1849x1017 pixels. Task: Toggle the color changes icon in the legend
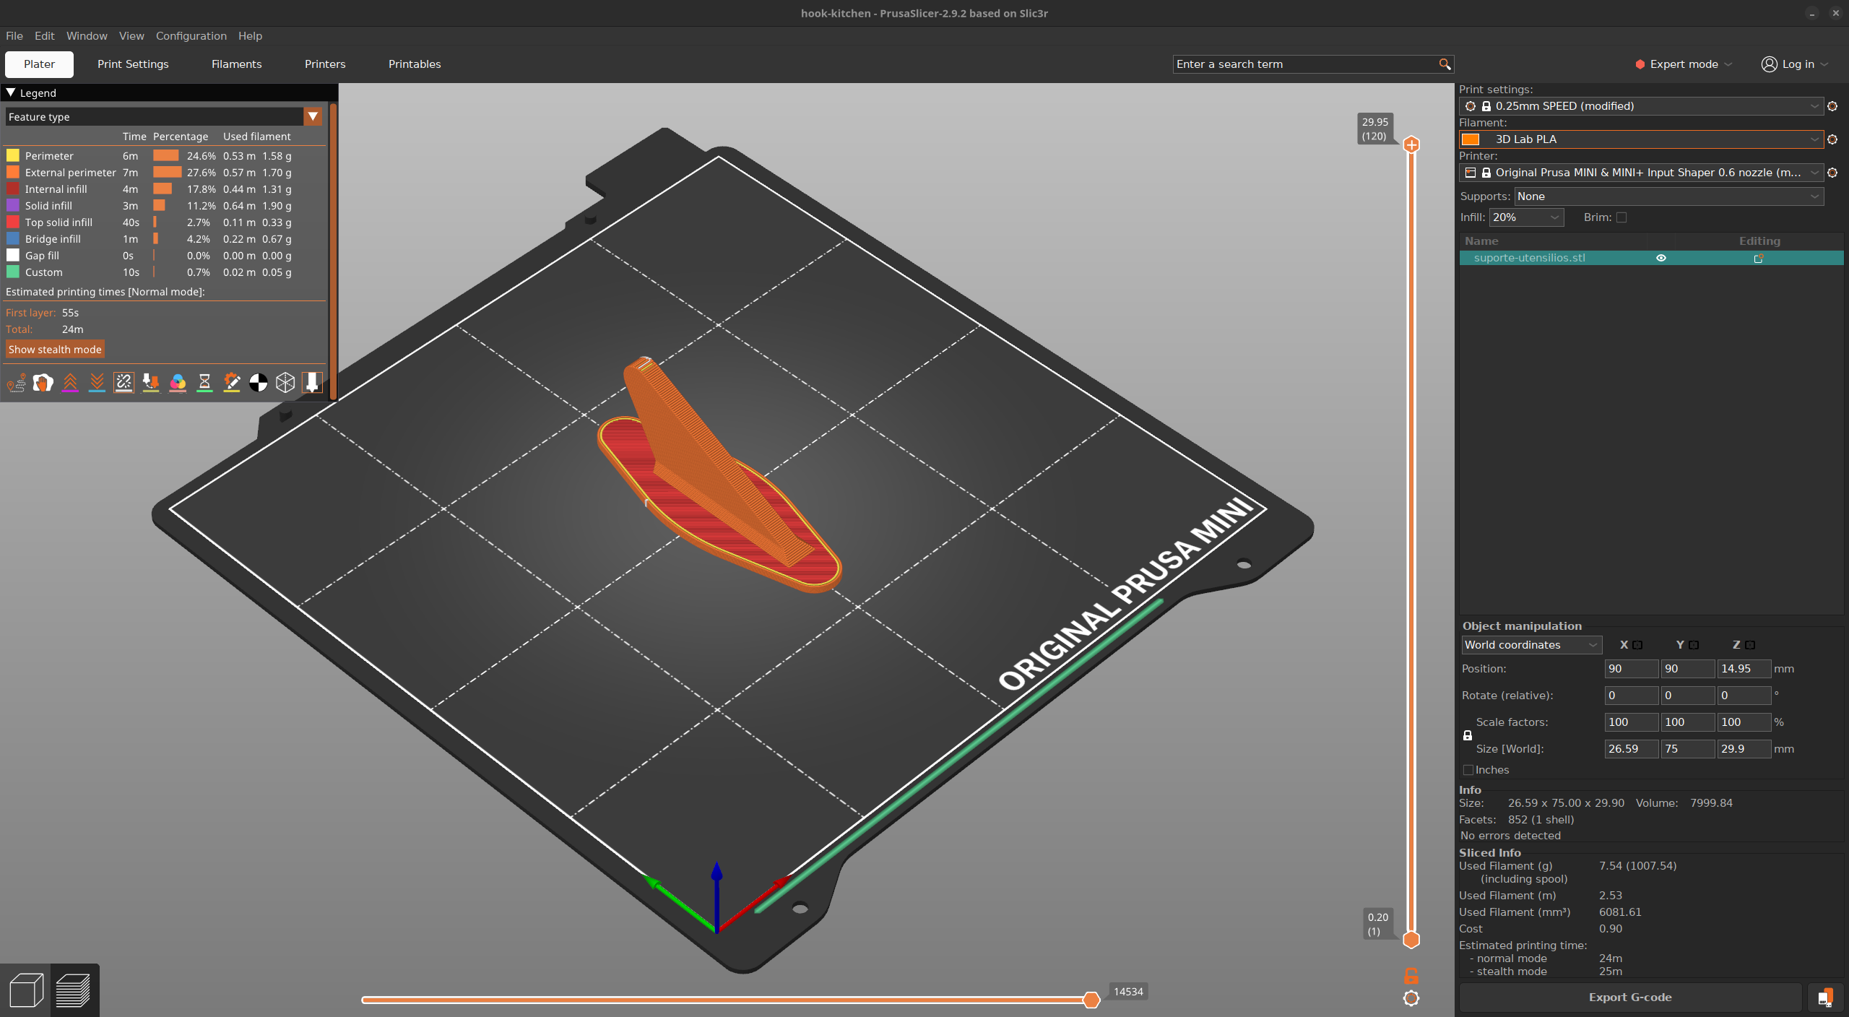click(x=178, y=383)
